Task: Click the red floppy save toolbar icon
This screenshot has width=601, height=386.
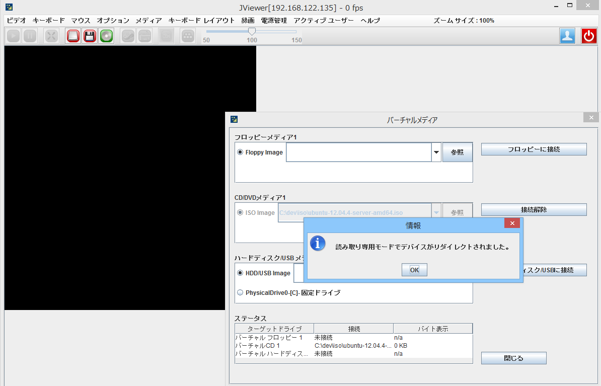Action: [x=90, y=36]
